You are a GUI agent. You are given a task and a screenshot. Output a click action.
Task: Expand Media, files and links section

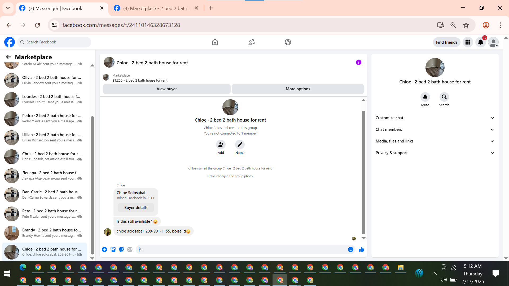tap(435, 141)
